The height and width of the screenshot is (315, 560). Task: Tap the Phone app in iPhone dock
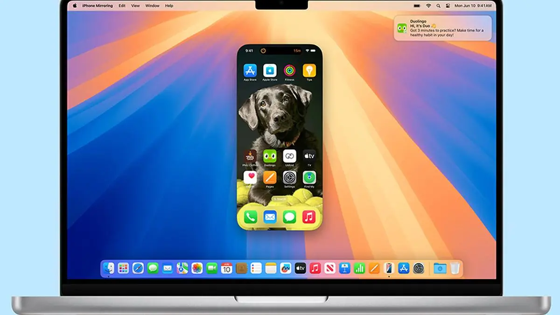tap(251, 217)
